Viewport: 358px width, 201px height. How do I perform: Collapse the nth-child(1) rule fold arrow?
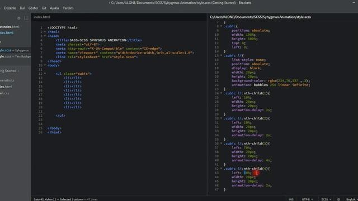click(221, 93)
